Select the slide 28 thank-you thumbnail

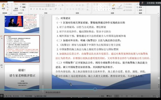pos(22,78)
